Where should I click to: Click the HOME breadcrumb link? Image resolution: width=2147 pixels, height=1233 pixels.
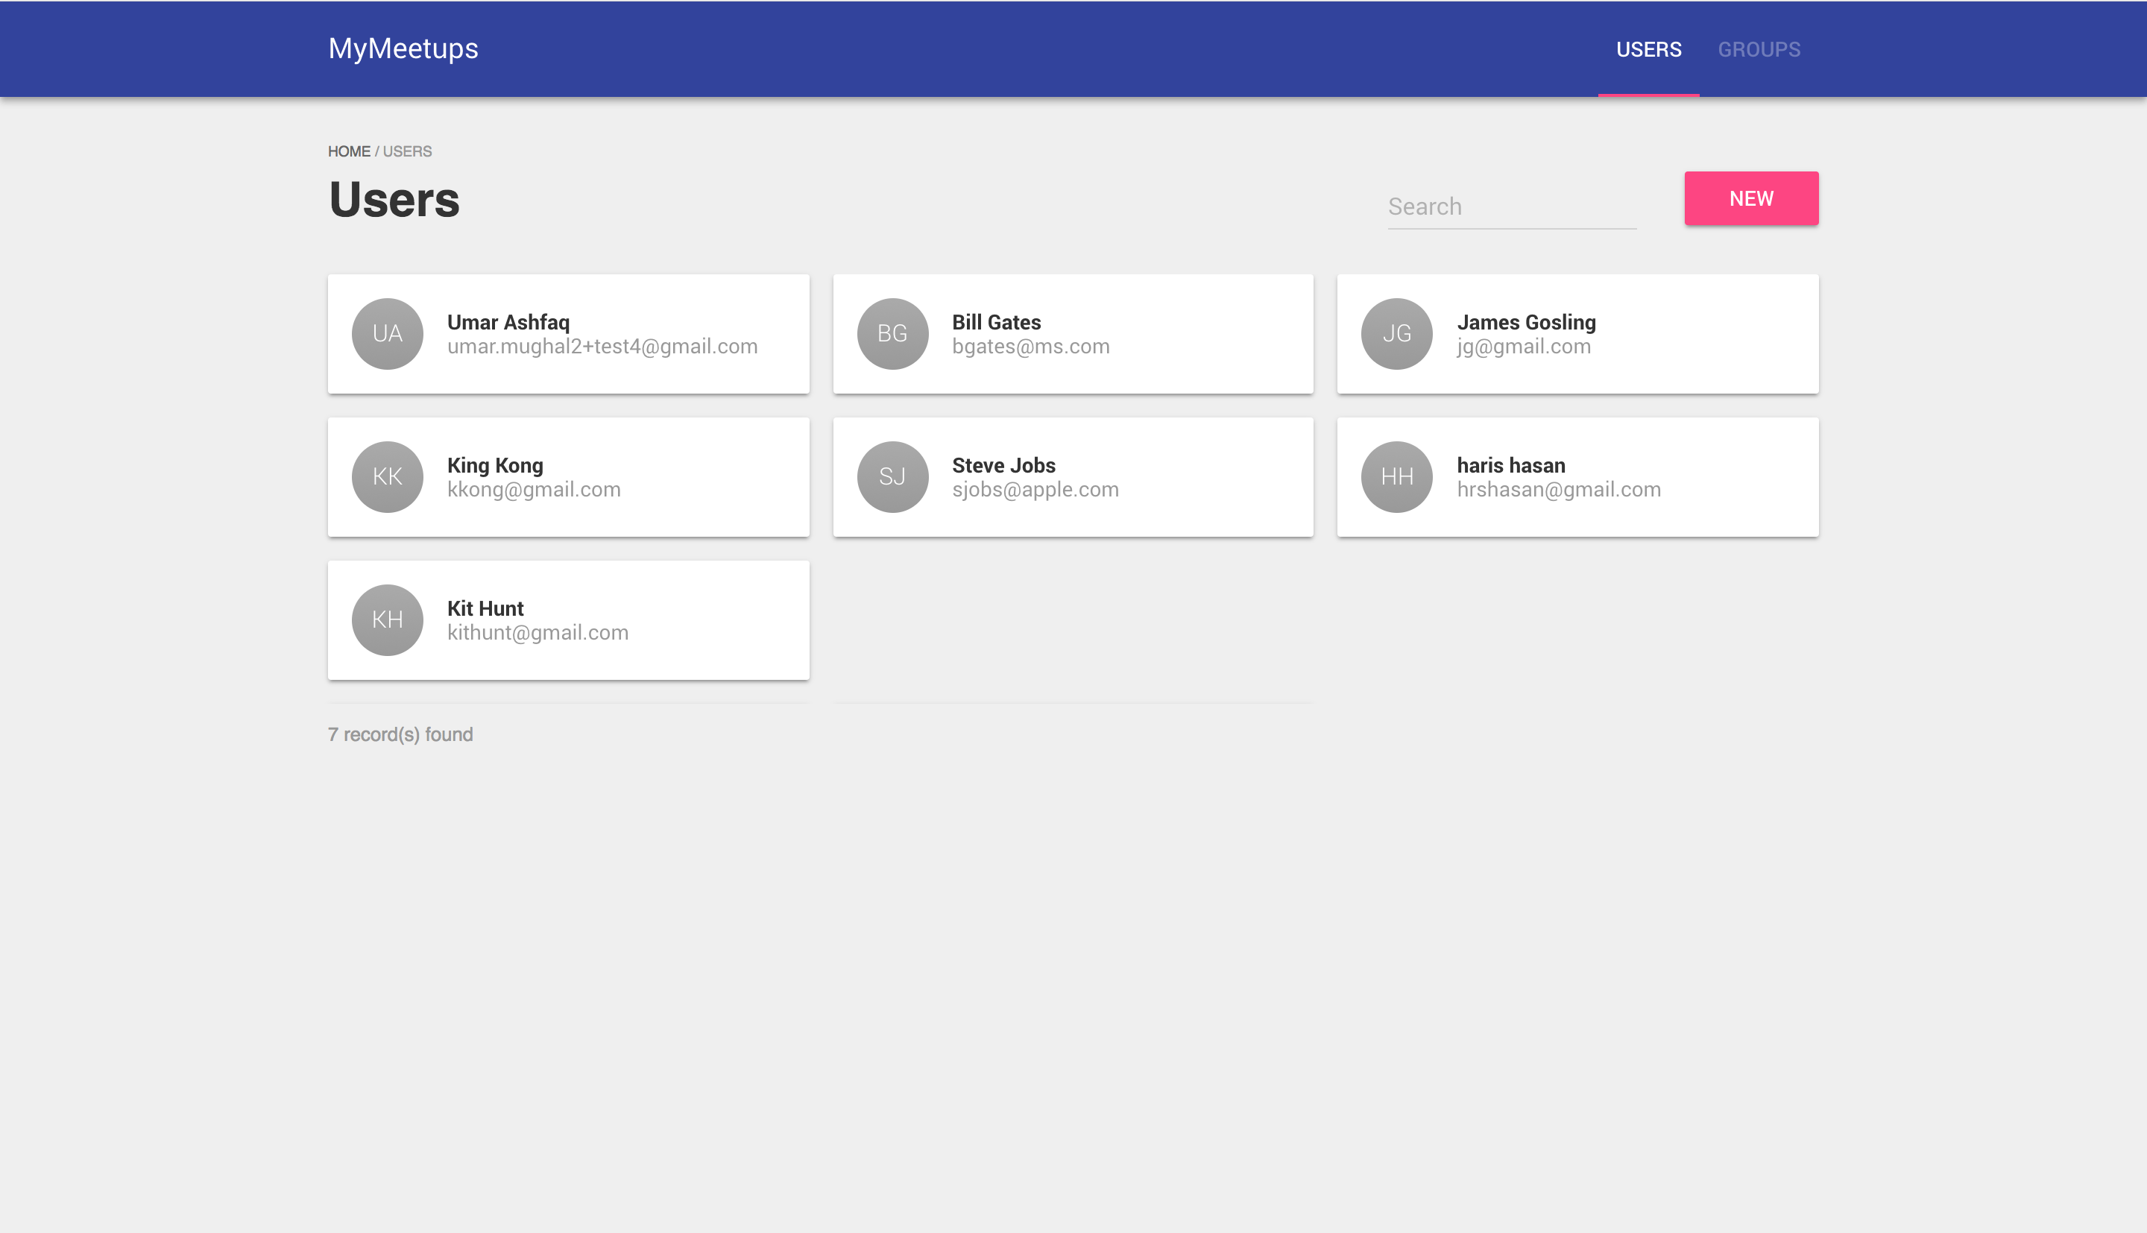coord(349,151)
